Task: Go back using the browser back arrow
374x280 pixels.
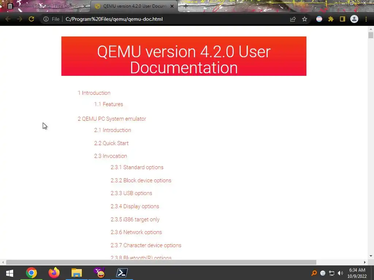Action: click(8, 19)
